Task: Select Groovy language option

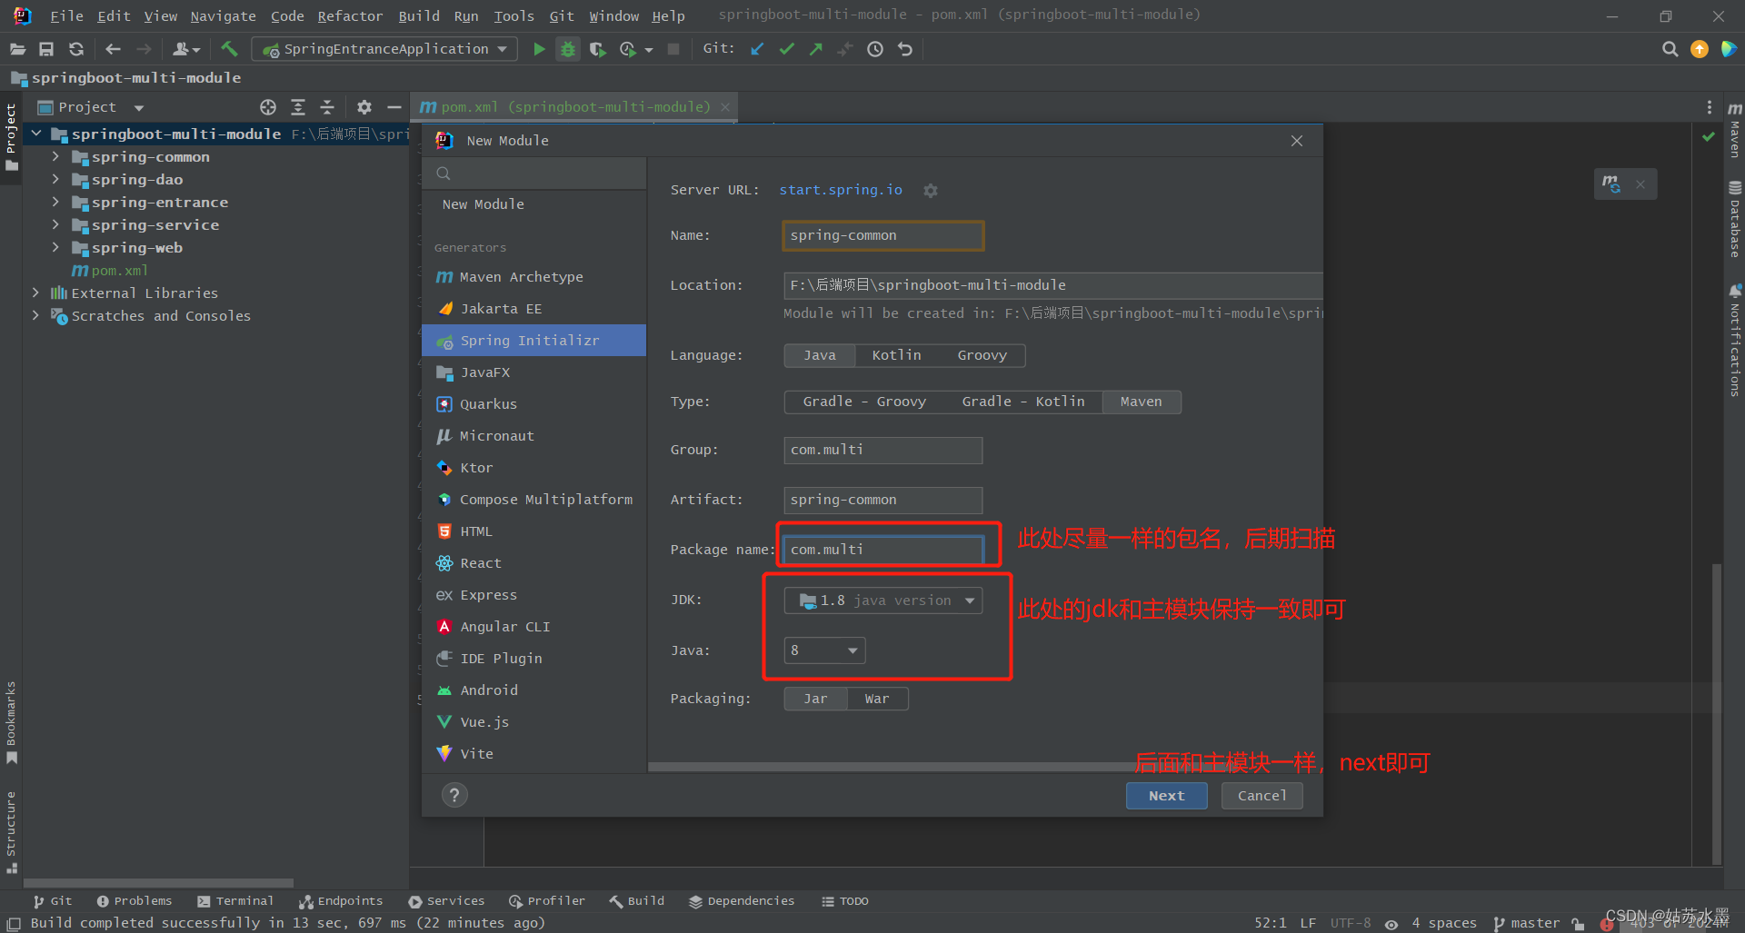Action: [x=982, y=355]
